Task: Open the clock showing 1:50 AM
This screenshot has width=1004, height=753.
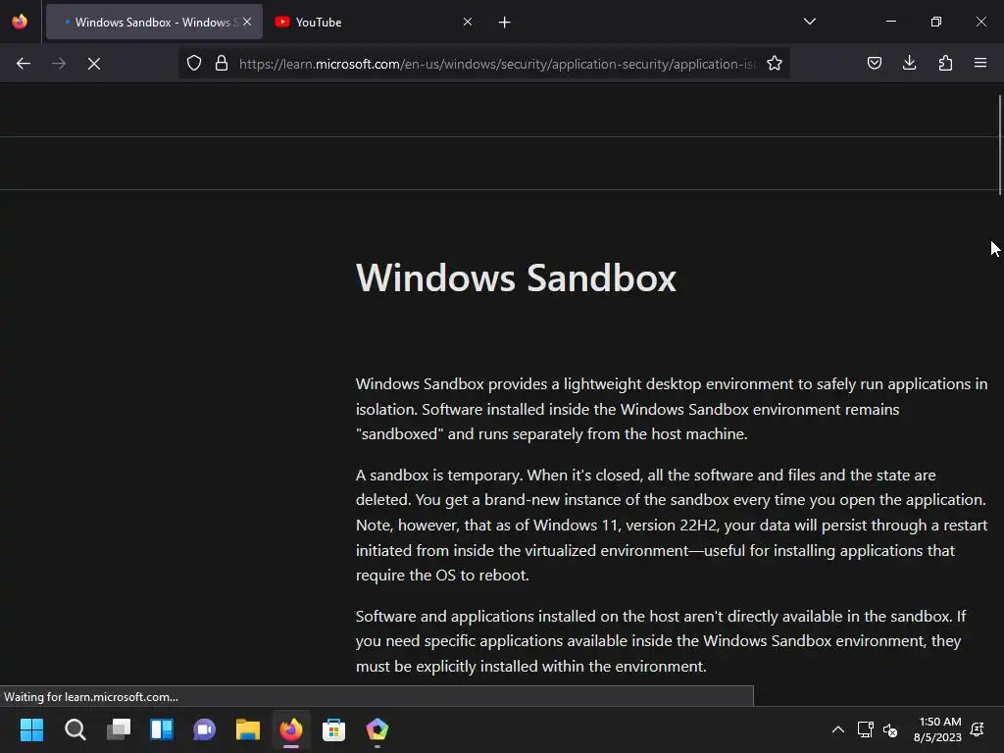Action: point(938,729)
